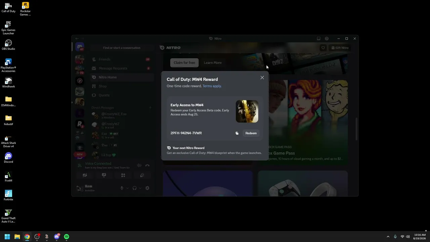Select Attack Shark Driver v4 desktop icon
430x242 pixels.
click(8, 141)
